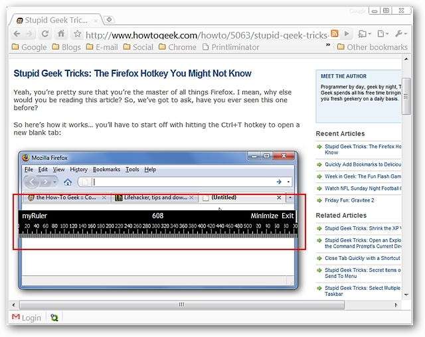Open the Other bookmarks folder
The width and height of the screenshot is (425, 337).
pos(372,47)
